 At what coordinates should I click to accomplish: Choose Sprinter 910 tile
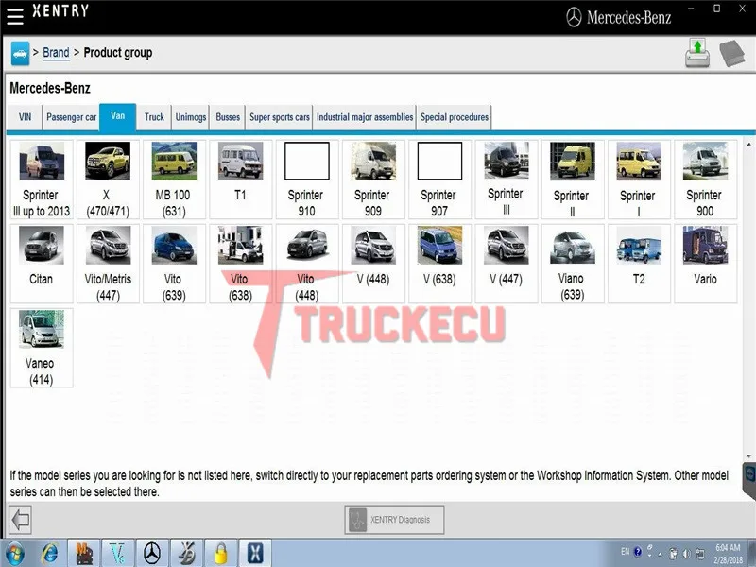(x=306, y=180)
